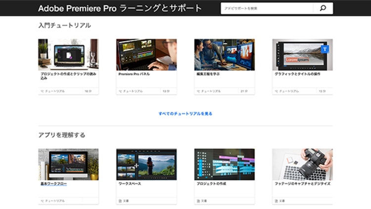Viewport: 371px width, 209px height.
Task: Select the Premiere Pro パネル title text
Action: (x=134, y=74)
